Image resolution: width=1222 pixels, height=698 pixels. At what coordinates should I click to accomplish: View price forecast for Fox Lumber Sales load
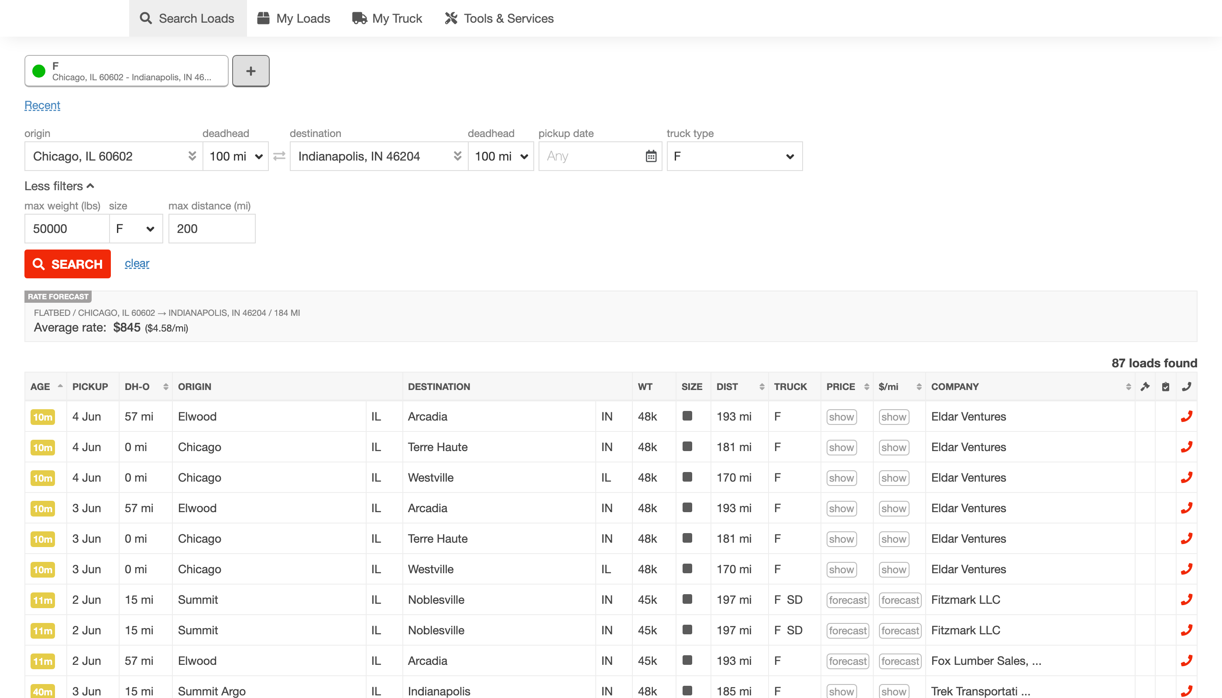click(848, 661)
